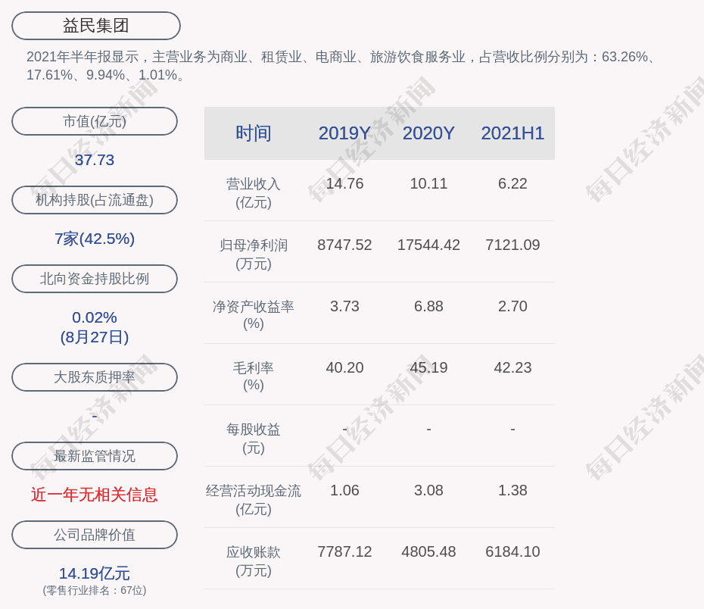704x609 pixels.
Task: Click the 毛利率(%) row label
Action: pyautogui.click(x=254, y=376)
